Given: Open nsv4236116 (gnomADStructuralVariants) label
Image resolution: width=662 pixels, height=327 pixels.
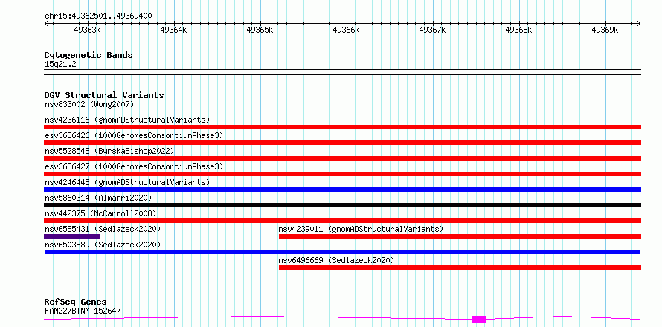Looking at the screenshot, I should (x=127, y=120).
